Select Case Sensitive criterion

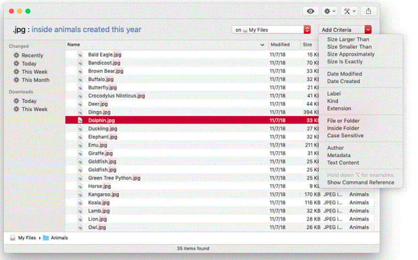click(345, 136)
